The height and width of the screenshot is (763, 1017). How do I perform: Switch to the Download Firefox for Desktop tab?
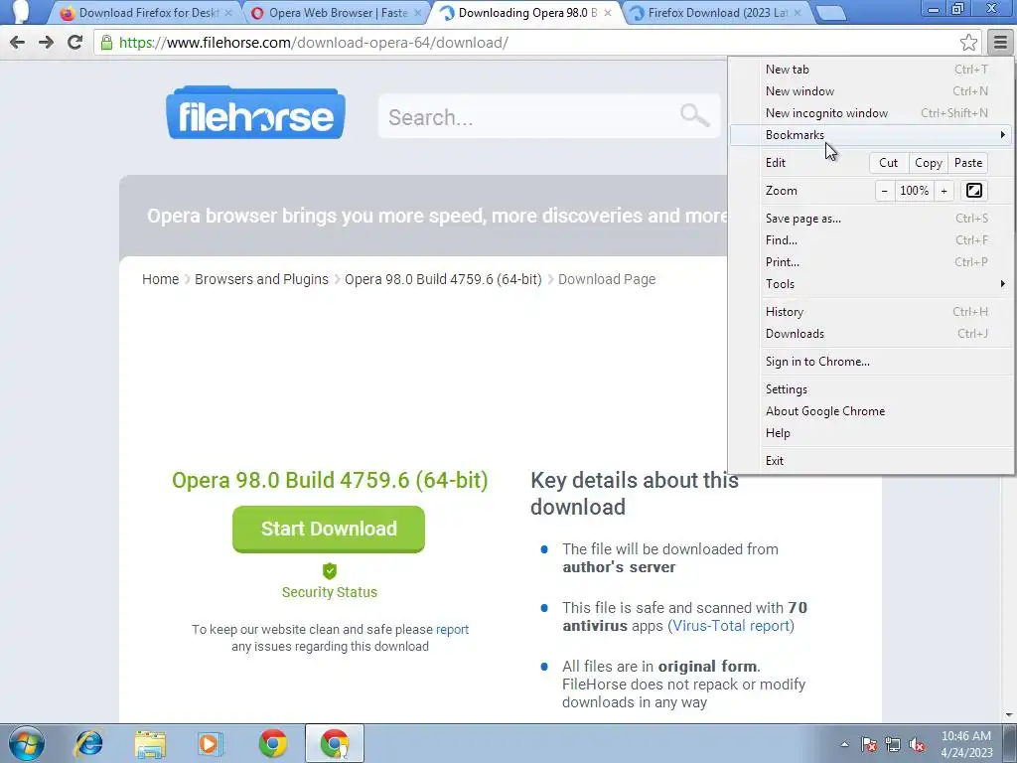click(144, 13)
